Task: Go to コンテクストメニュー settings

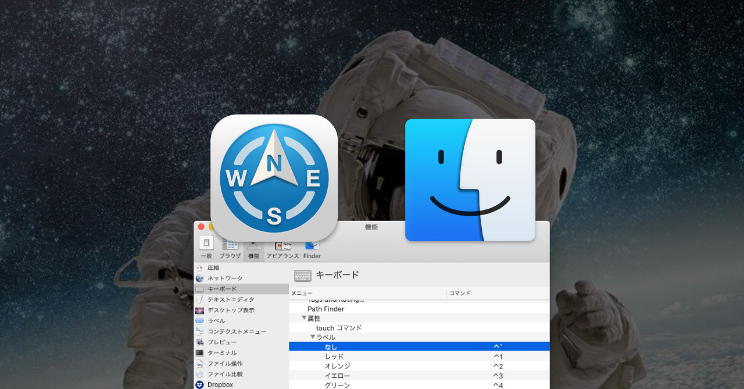Action: 237,331
